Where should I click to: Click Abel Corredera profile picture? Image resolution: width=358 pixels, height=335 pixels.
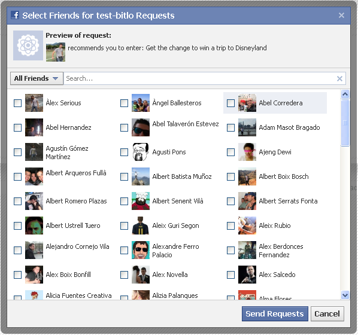[247, 103]
